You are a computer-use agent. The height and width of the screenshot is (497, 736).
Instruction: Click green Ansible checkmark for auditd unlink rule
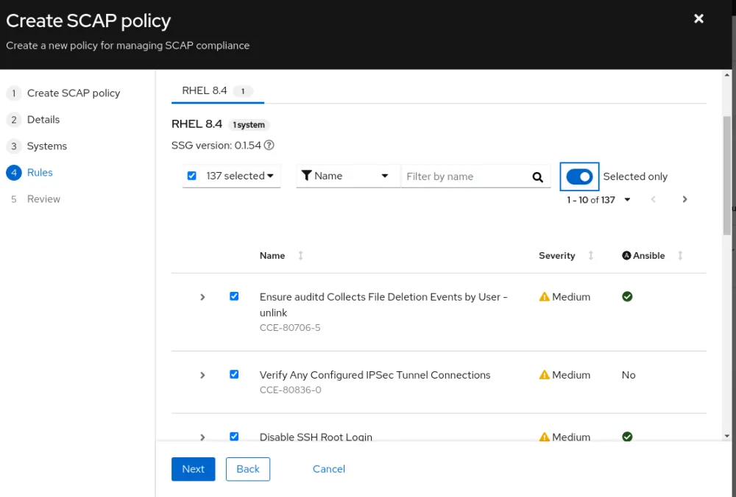point(627,297)
